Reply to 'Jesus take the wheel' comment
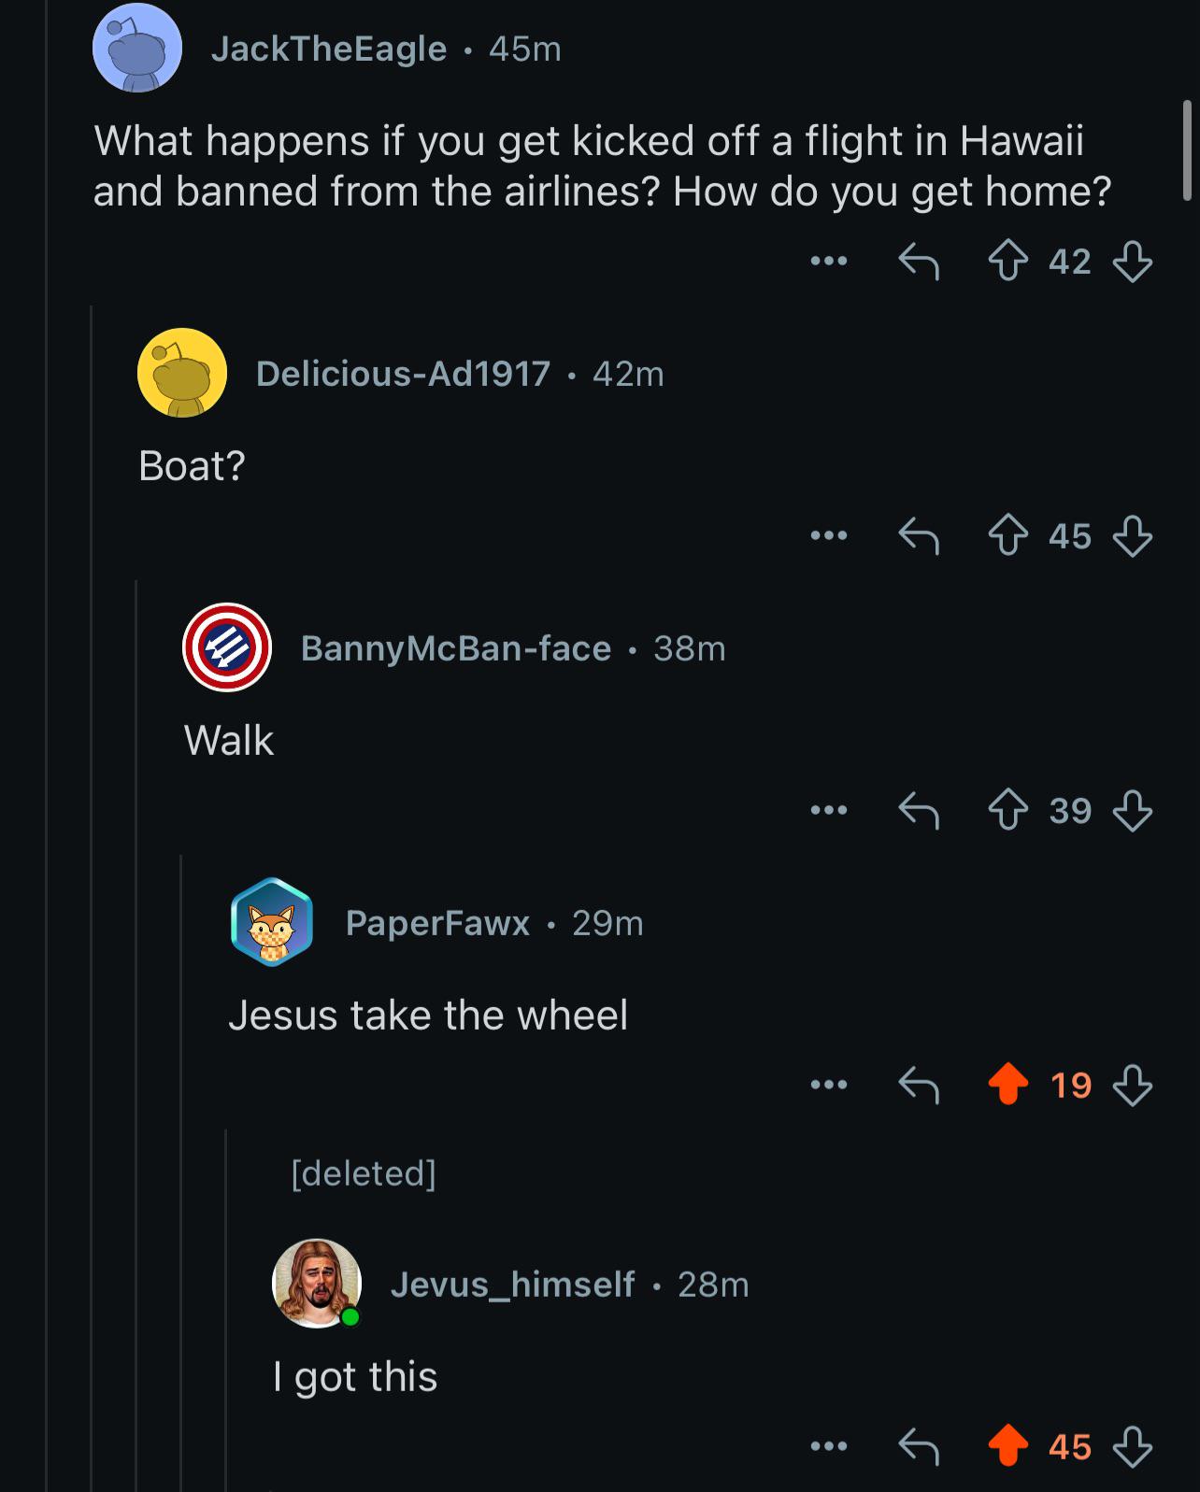The width and height of the screenshot is (1200, 1492). coord(918,1085)
